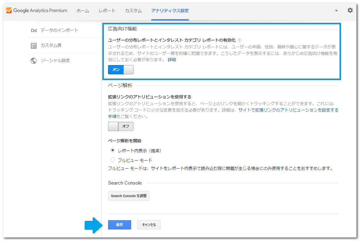The height and width of the screenshot is (241, 360).
Task: Go to the カスタム tab
Action: (133, 11)
